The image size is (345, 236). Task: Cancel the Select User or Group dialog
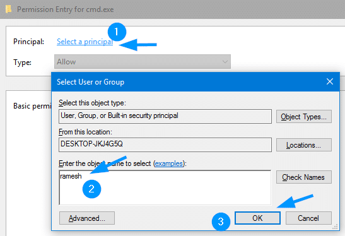tap(308, 218)
